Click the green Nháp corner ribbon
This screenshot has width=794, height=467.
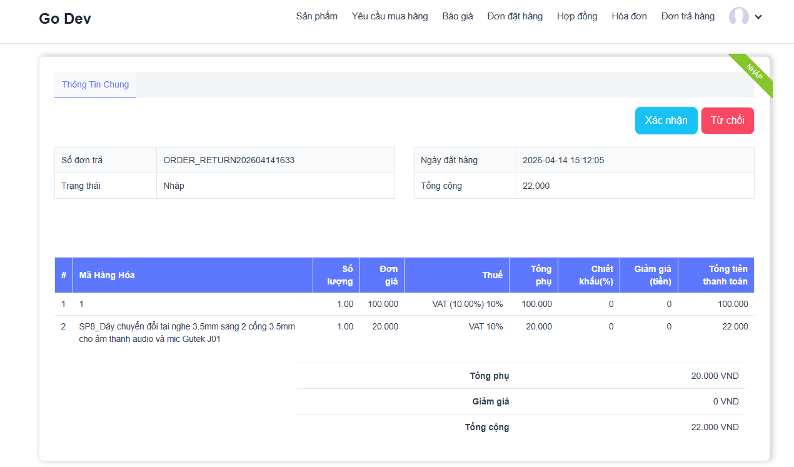pyautogui.click(x=755, y=72)
